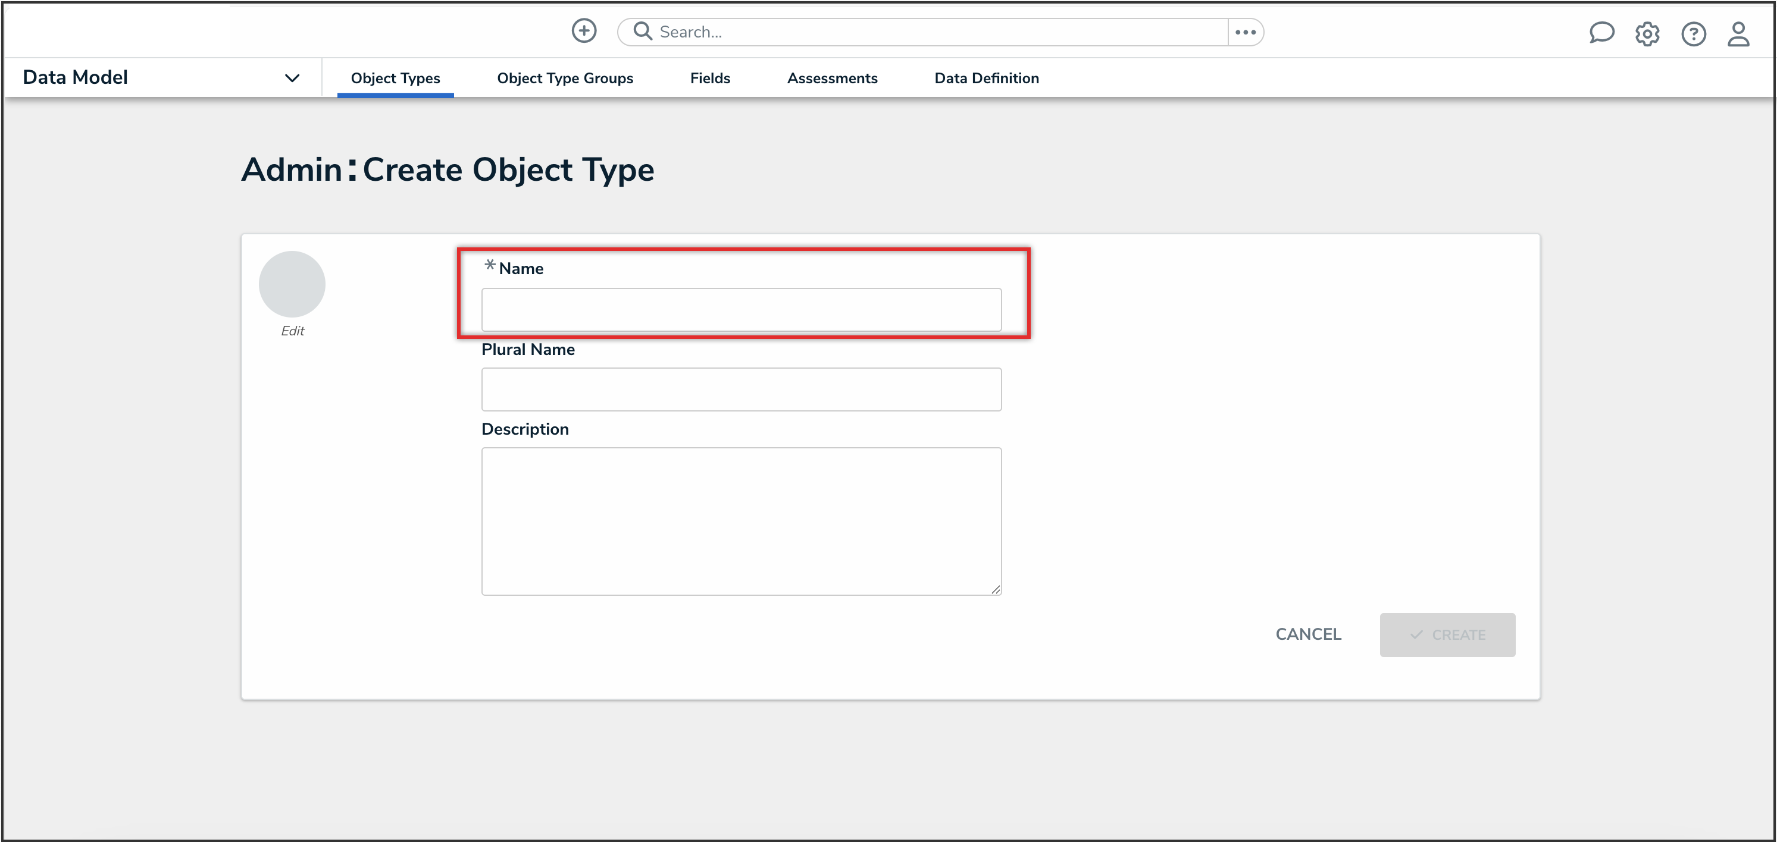
Task: Click the gray object type avatar circle
Action: (x=292, y=284)
